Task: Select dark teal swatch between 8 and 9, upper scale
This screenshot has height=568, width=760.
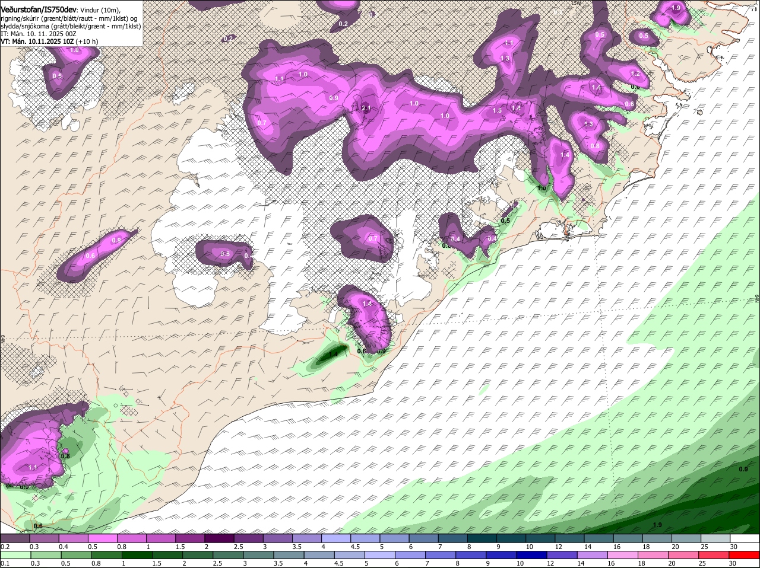Action: (x=482, y=539)
